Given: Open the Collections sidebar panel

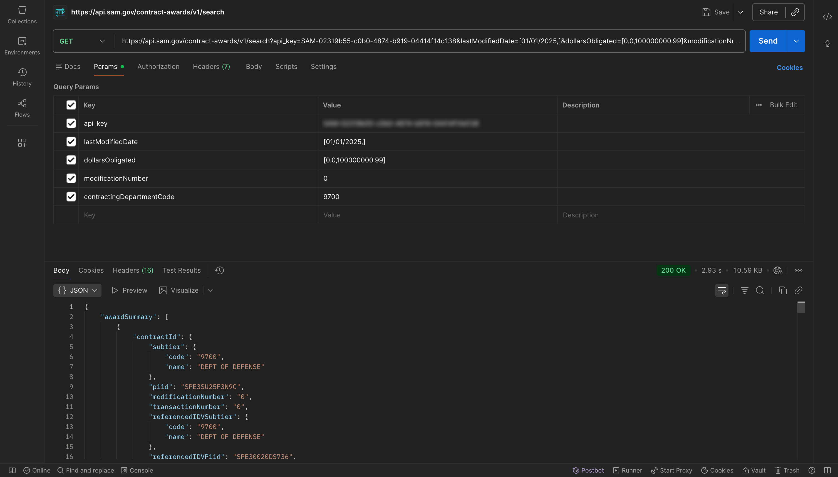Looking at the screenshot, I should coord(22,15).
